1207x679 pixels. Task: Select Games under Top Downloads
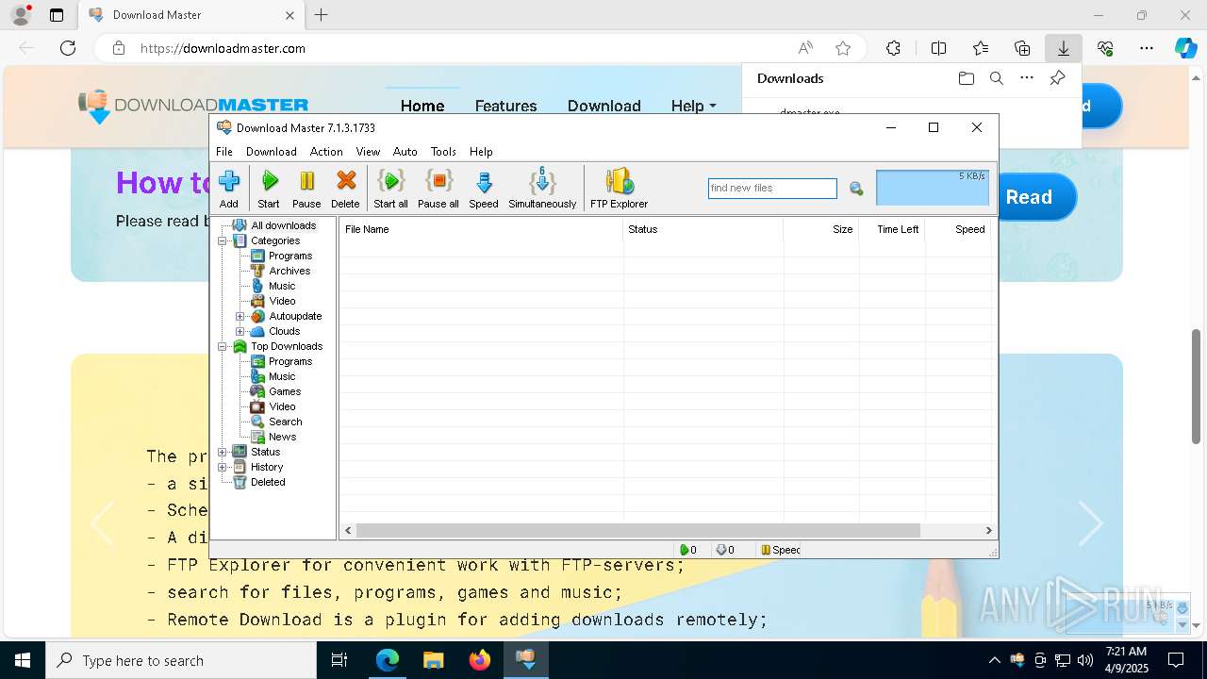click(285, 391)
